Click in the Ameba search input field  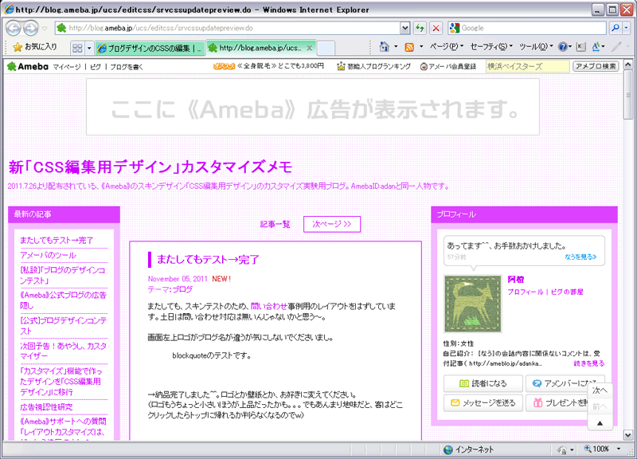coord(527,67)
